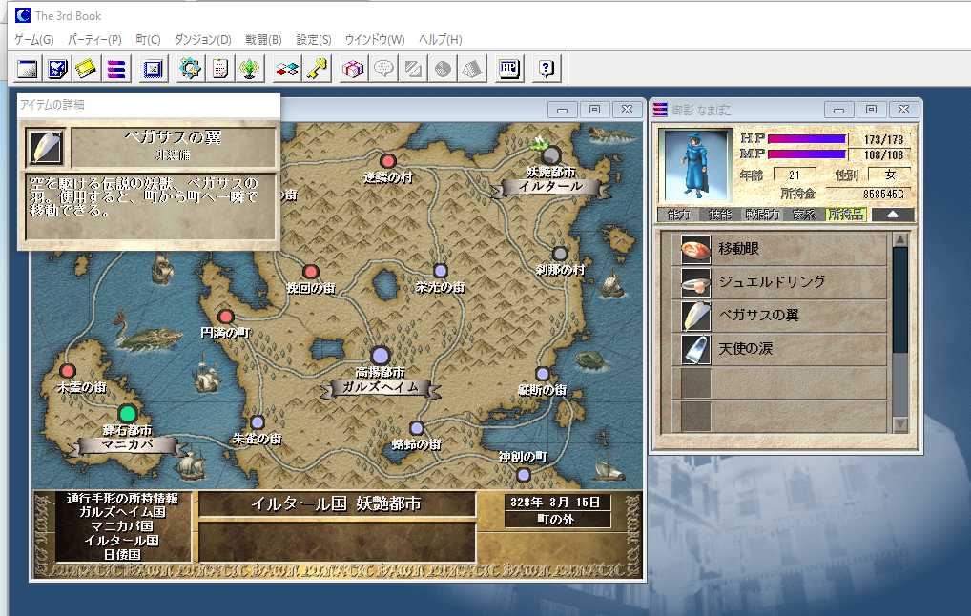Click the gear ring toolbar icon
Screen dimensions: 971x616
click(x=190, y=69)
